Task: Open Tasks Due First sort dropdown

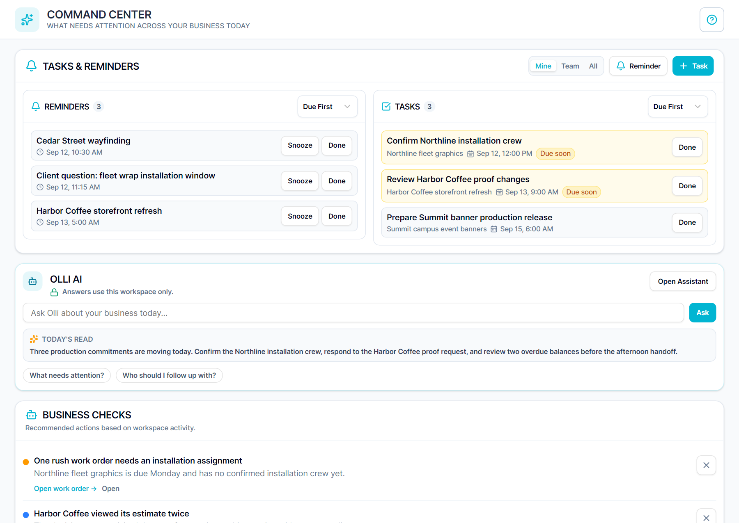Action: coord(678,107)
